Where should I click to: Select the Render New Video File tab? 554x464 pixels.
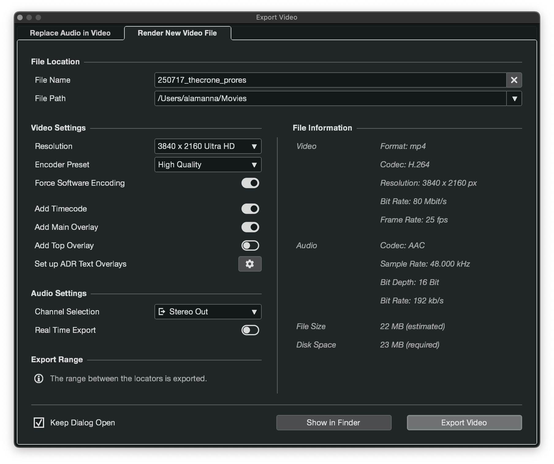coord(177,33)
